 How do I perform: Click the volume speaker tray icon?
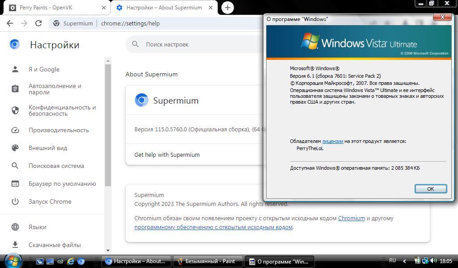[433, 261]
